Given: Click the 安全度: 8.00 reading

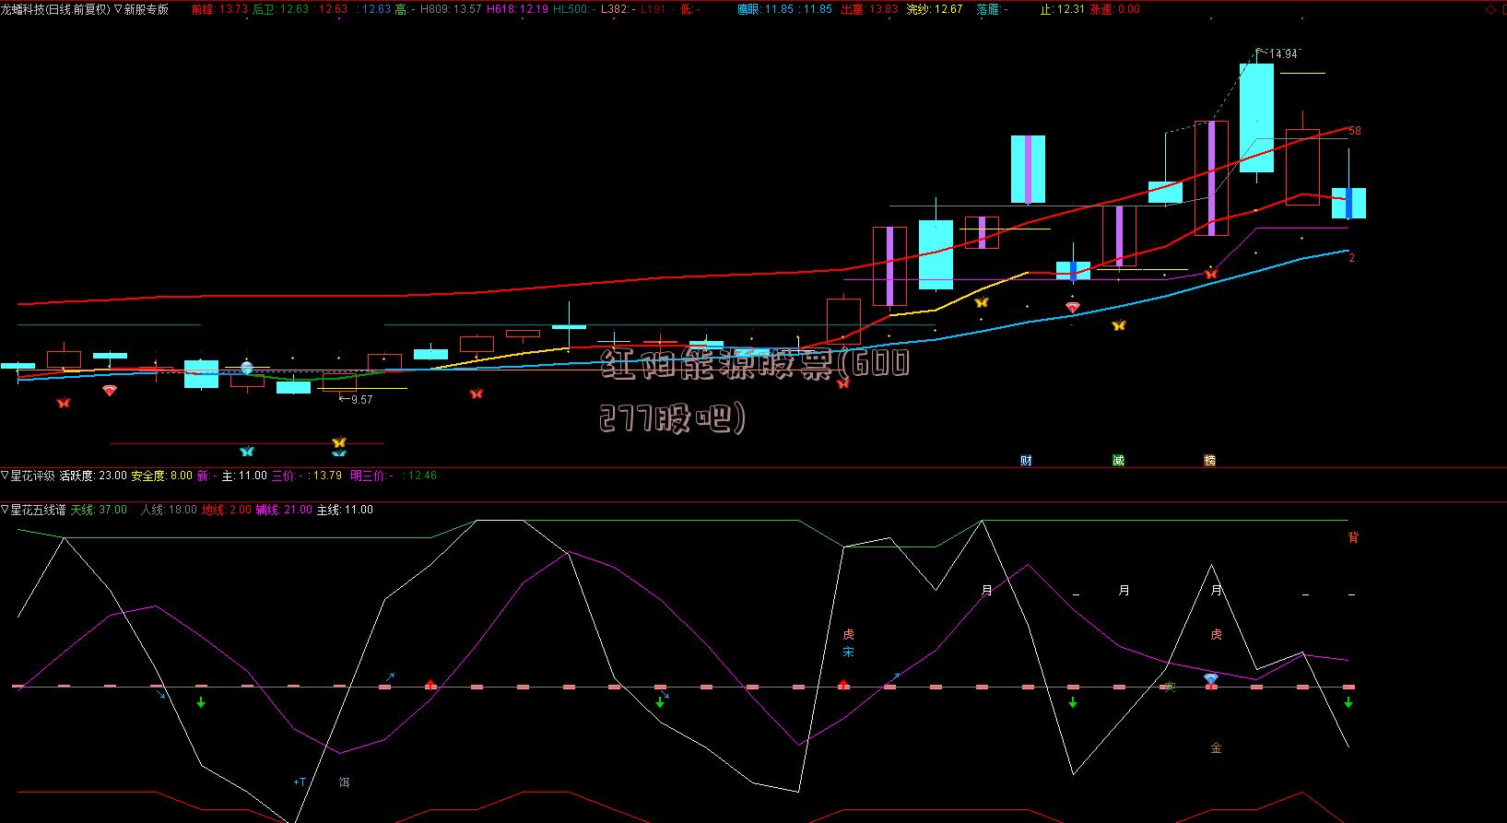Looking at the screenshot, I should click(161, 476).
